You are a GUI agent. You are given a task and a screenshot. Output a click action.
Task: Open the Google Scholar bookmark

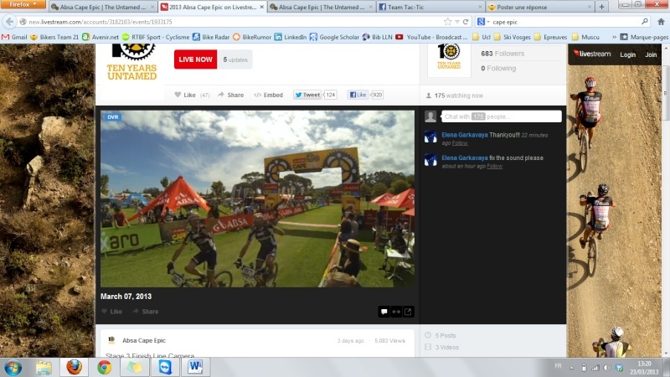pyautogui.click(x=334, y=37)
